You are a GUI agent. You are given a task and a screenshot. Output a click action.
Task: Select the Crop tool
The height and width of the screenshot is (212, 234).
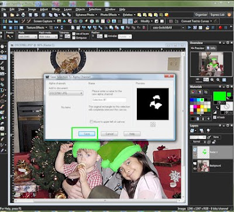(x=2, y=68)
